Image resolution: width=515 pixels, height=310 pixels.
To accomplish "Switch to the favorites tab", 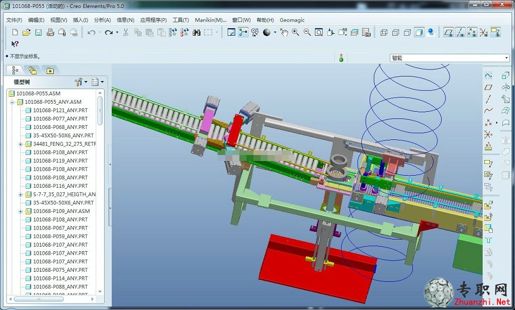I will click(x=50, y=70).
